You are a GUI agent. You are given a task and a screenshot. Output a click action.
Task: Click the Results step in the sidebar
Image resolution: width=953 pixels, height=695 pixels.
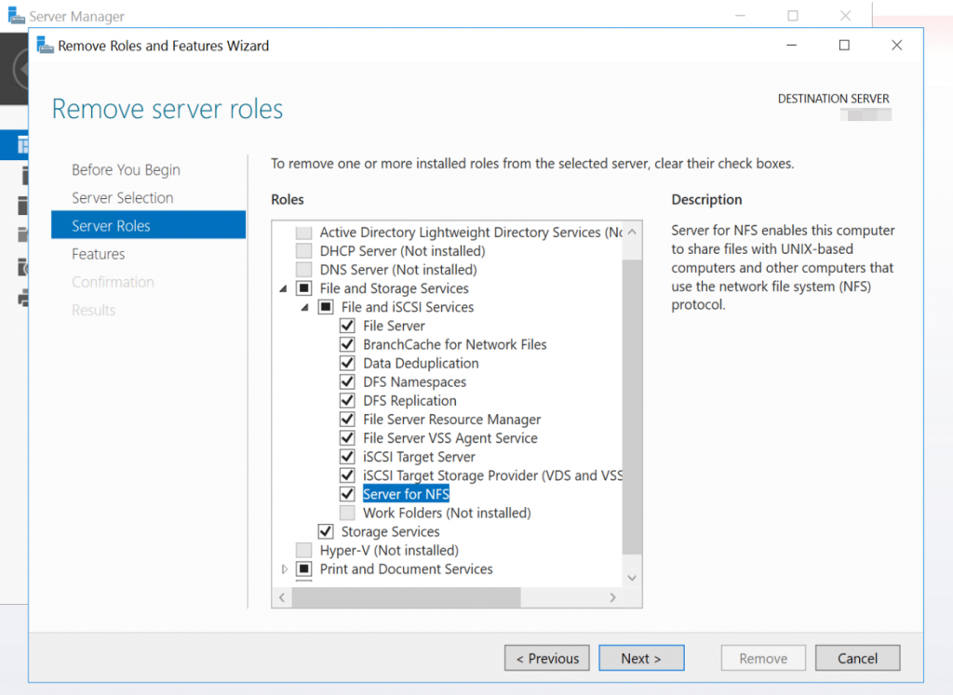tap(94, 310)
